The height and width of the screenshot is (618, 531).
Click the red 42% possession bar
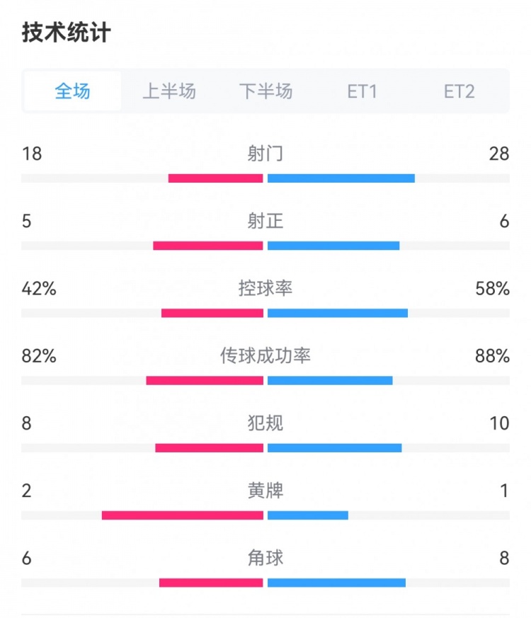click(212, 313)
